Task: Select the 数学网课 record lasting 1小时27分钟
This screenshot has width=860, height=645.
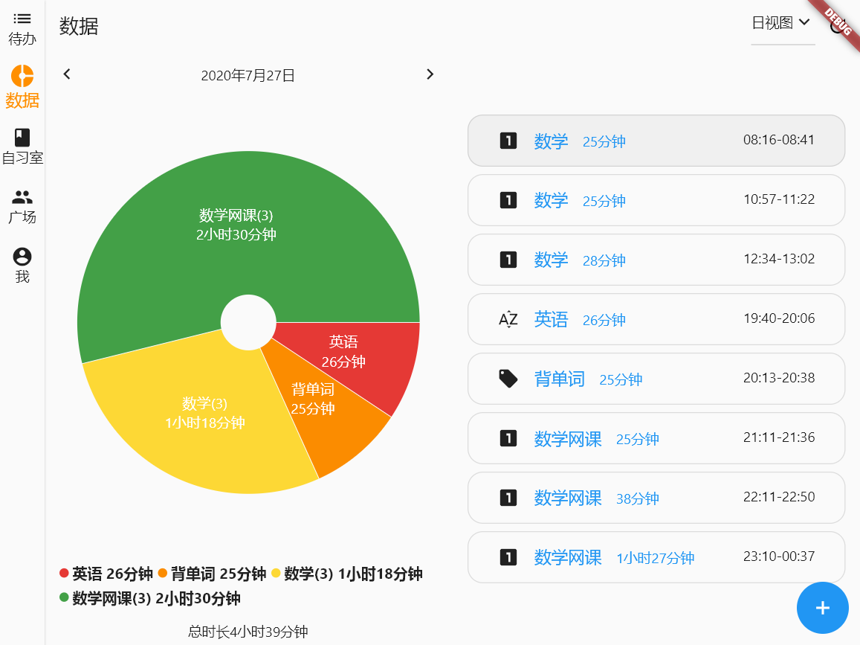Action: [656, 557]
